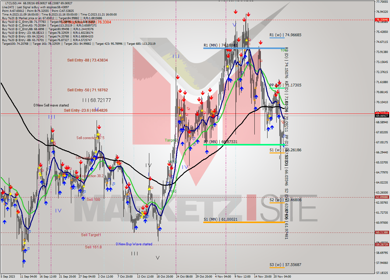The height and width of the screenshot is (280, 390).
Task: Click the R1 (w) | 74.96685 label
Action: pyautogui.click(x=285, y=35)
